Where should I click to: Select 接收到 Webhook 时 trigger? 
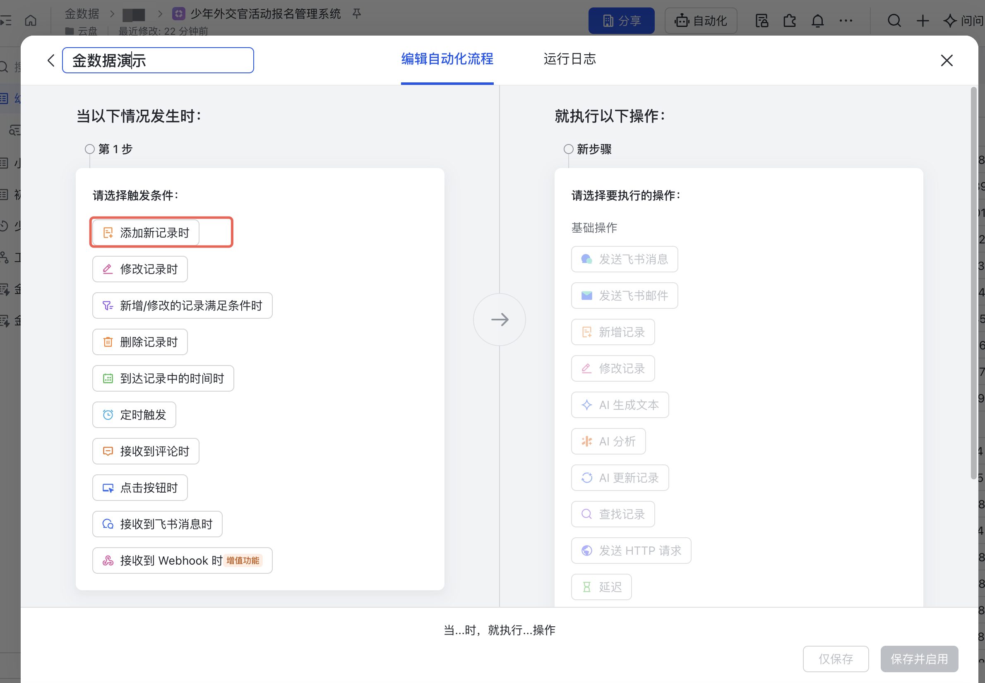click(x=182, y=560)
